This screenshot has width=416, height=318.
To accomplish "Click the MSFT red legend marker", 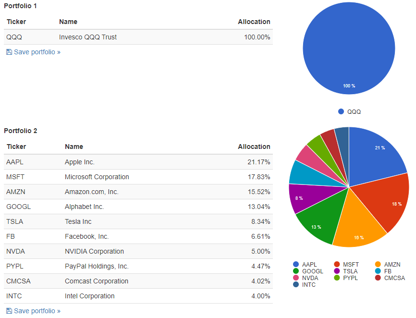I will (337, 264).
